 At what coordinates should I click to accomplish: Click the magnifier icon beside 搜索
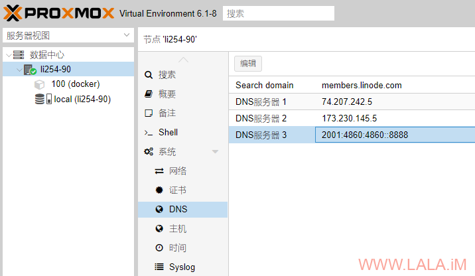coord(149,75)
